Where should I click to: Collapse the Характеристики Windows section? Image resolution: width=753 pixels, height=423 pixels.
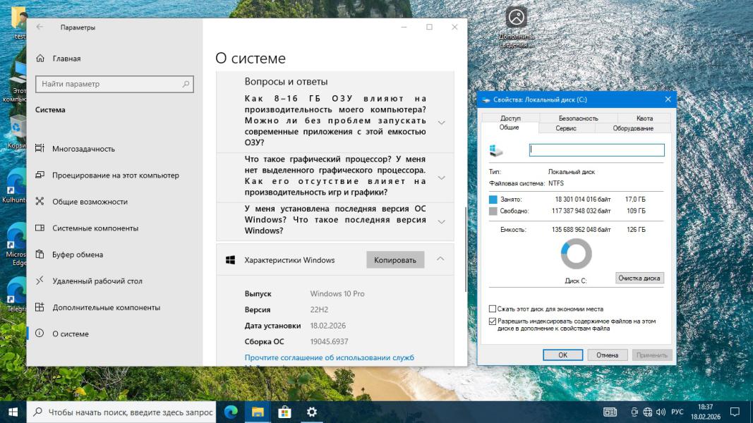440,259
